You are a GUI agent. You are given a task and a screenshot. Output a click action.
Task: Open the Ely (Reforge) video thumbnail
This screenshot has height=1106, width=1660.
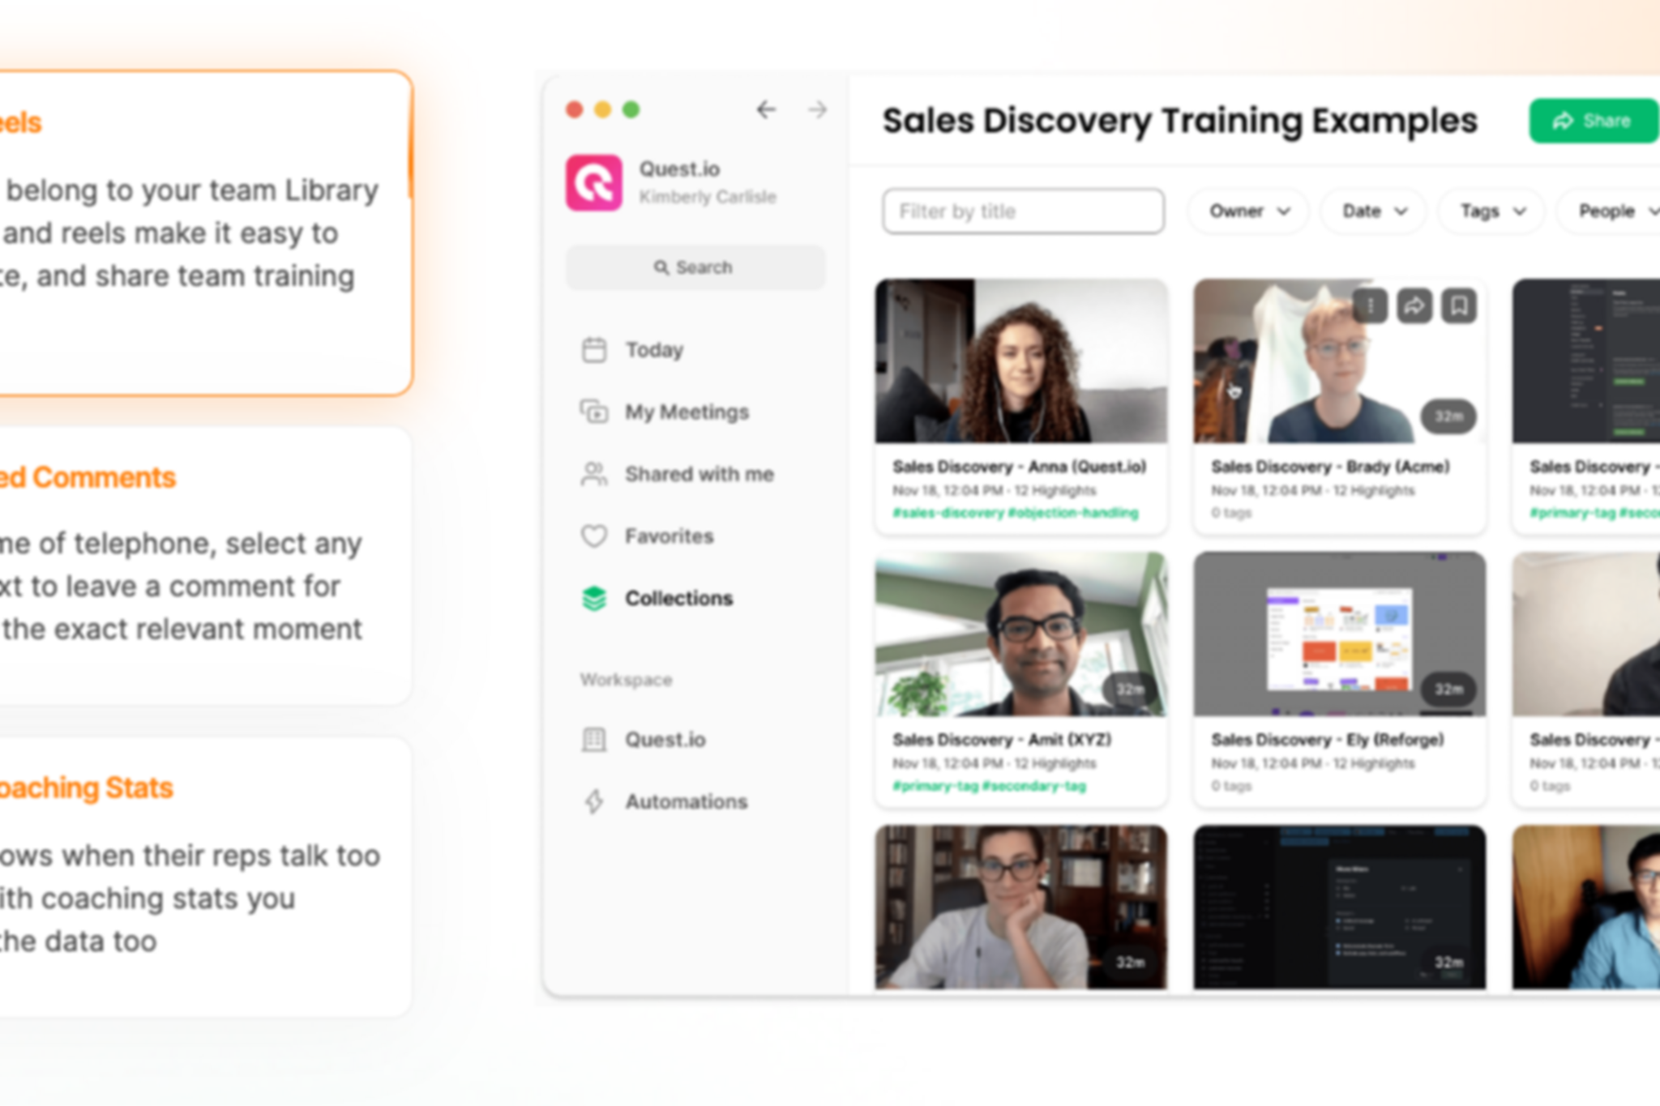coord(1340,634)
